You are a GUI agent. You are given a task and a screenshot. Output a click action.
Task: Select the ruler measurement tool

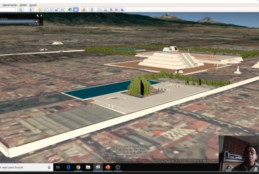[92, 9]
